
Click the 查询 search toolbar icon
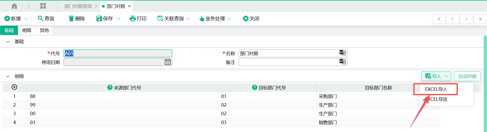40,19
